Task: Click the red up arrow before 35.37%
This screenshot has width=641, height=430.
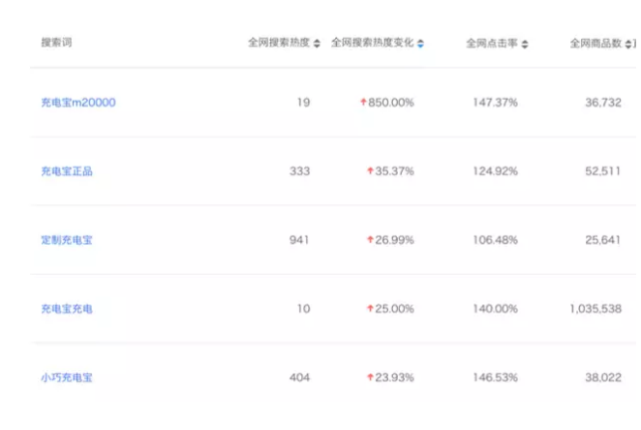Action: point(370,171)
